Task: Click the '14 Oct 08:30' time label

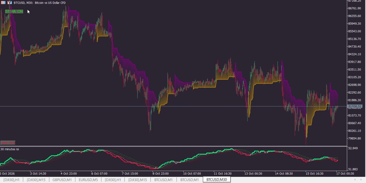Action: (x=284, y=173)
